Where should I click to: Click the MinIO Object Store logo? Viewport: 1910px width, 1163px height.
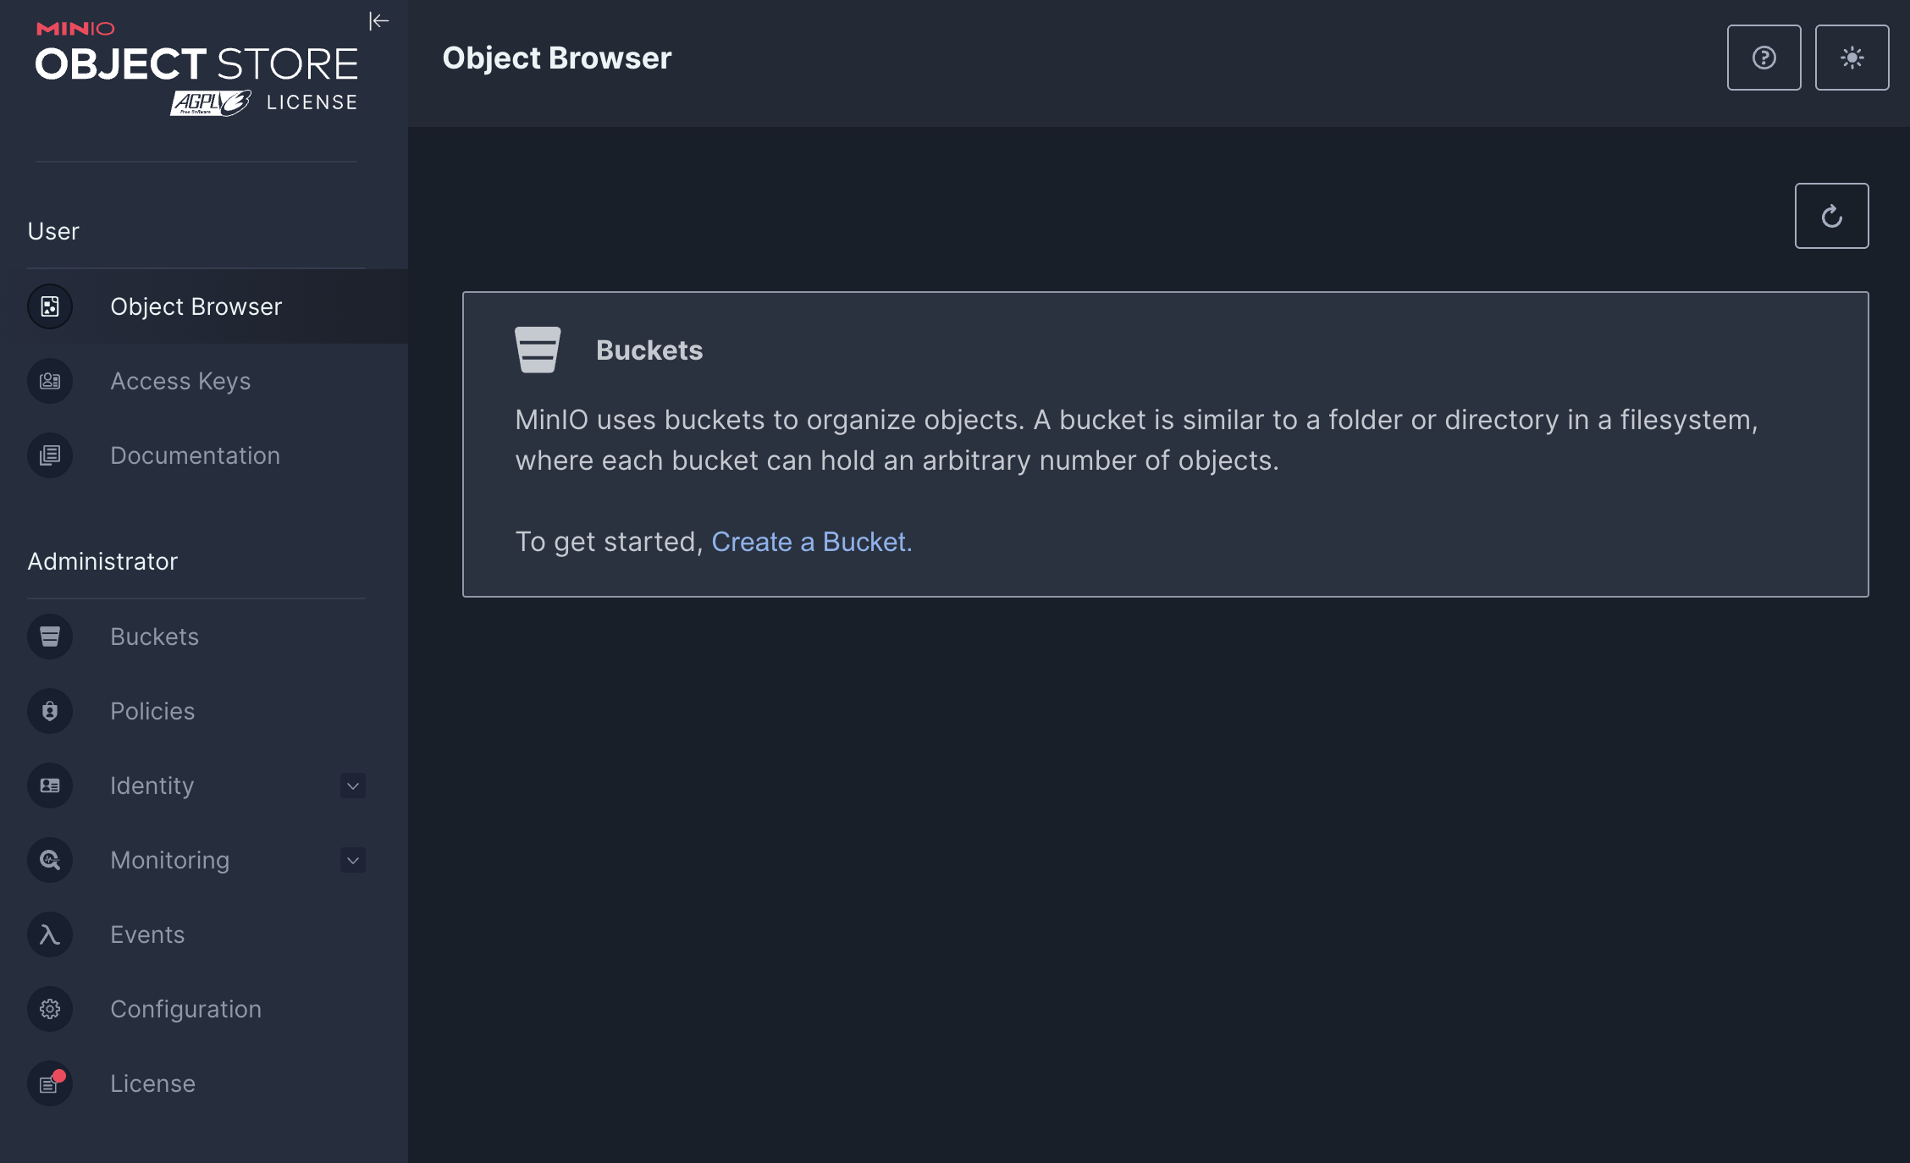pyautogui.click(x=196, y=69)
